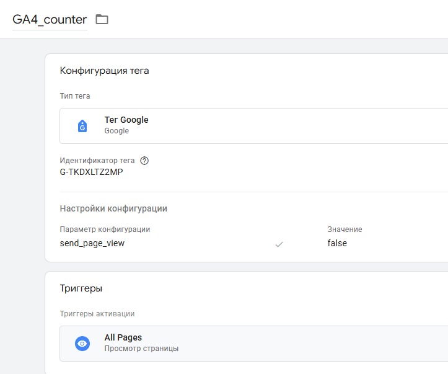Select tag ID G-TKDXLTZ2MP
Viewport: 448px width, 374px height.
coord(92,172)
